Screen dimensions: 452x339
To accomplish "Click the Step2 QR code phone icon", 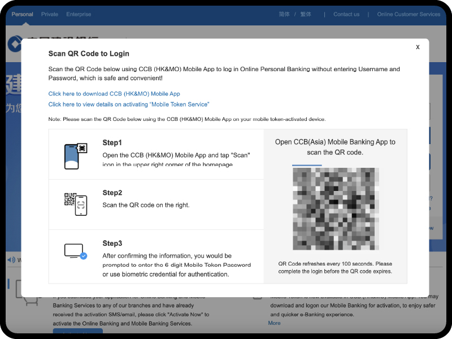I will pos(76,204).
